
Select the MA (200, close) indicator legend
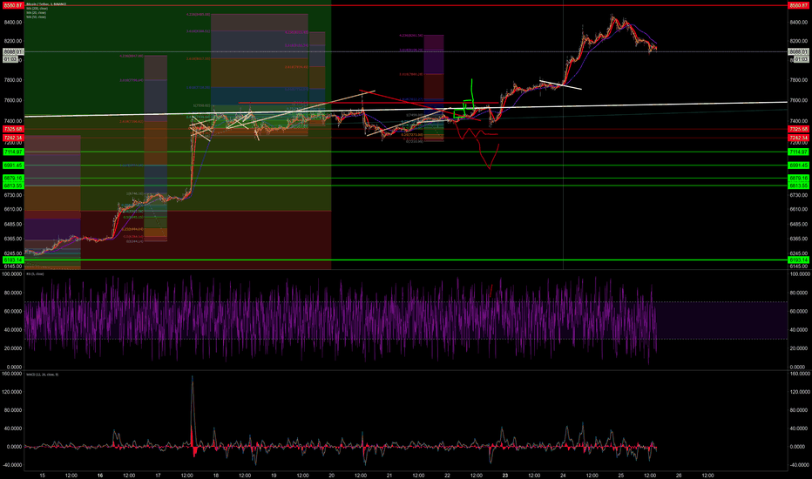tap(37, 9)
